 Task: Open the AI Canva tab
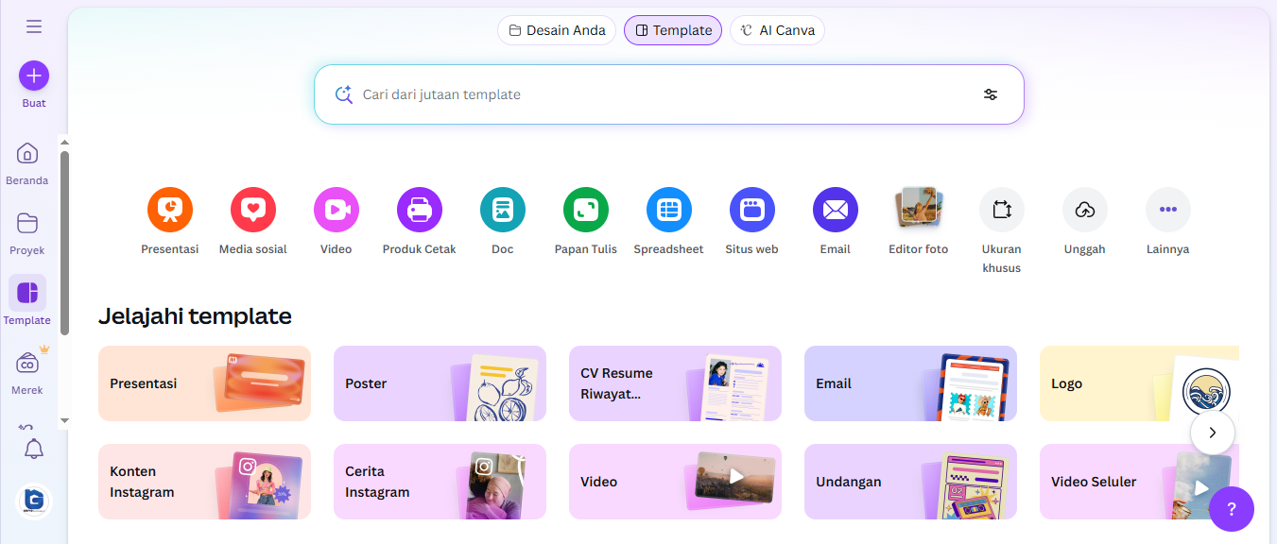pyautogui.click(x=777, y=29)
